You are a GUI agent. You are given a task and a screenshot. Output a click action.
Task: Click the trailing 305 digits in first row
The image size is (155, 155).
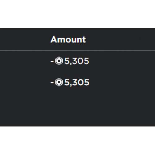click(x=81, y=61)
